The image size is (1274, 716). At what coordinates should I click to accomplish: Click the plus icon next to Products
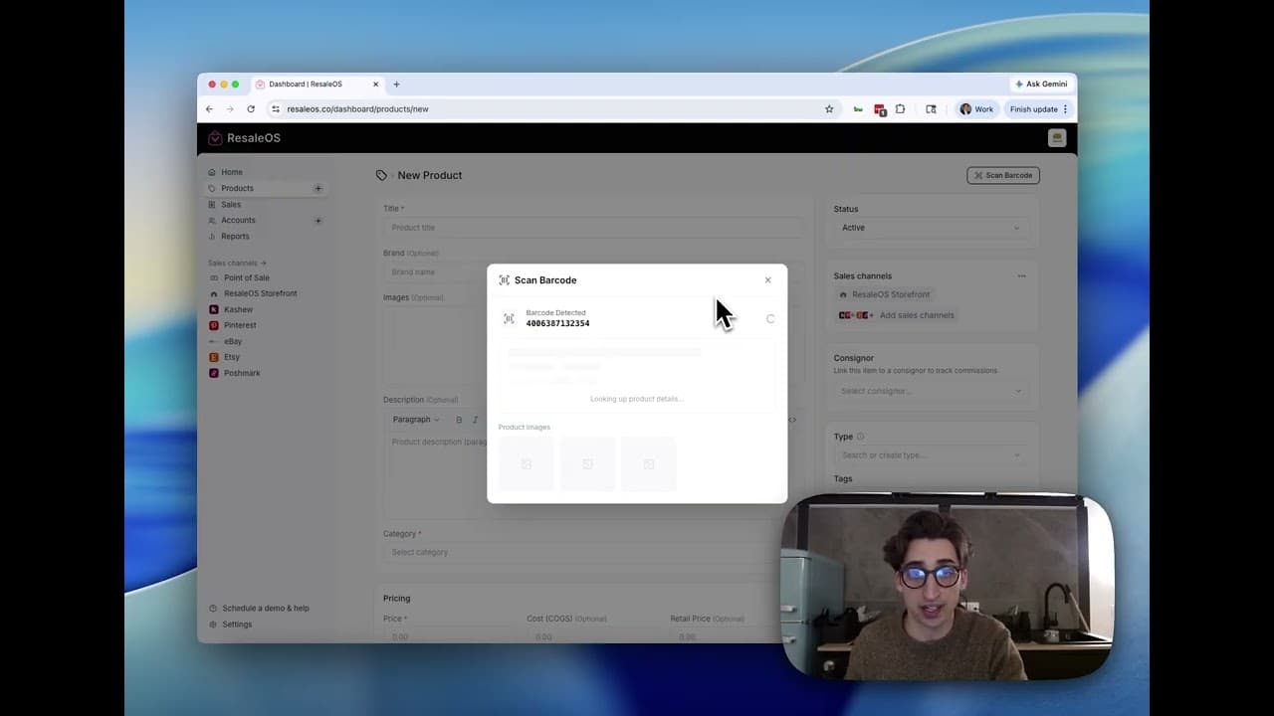pyautogui.click(x=318, y=188)
